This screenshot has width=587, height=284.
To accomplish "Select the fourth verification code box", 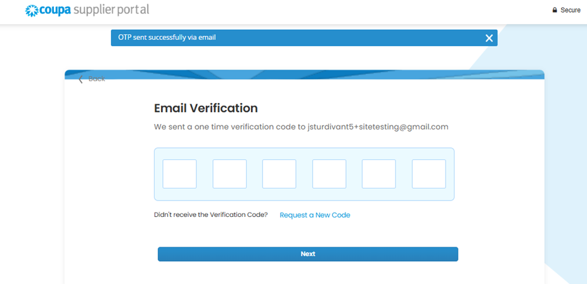I will click(x=329, y=174).
